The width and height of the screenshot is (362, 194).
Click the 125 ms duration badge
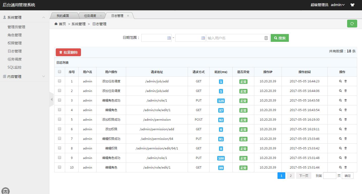click(x=221, y=101)
